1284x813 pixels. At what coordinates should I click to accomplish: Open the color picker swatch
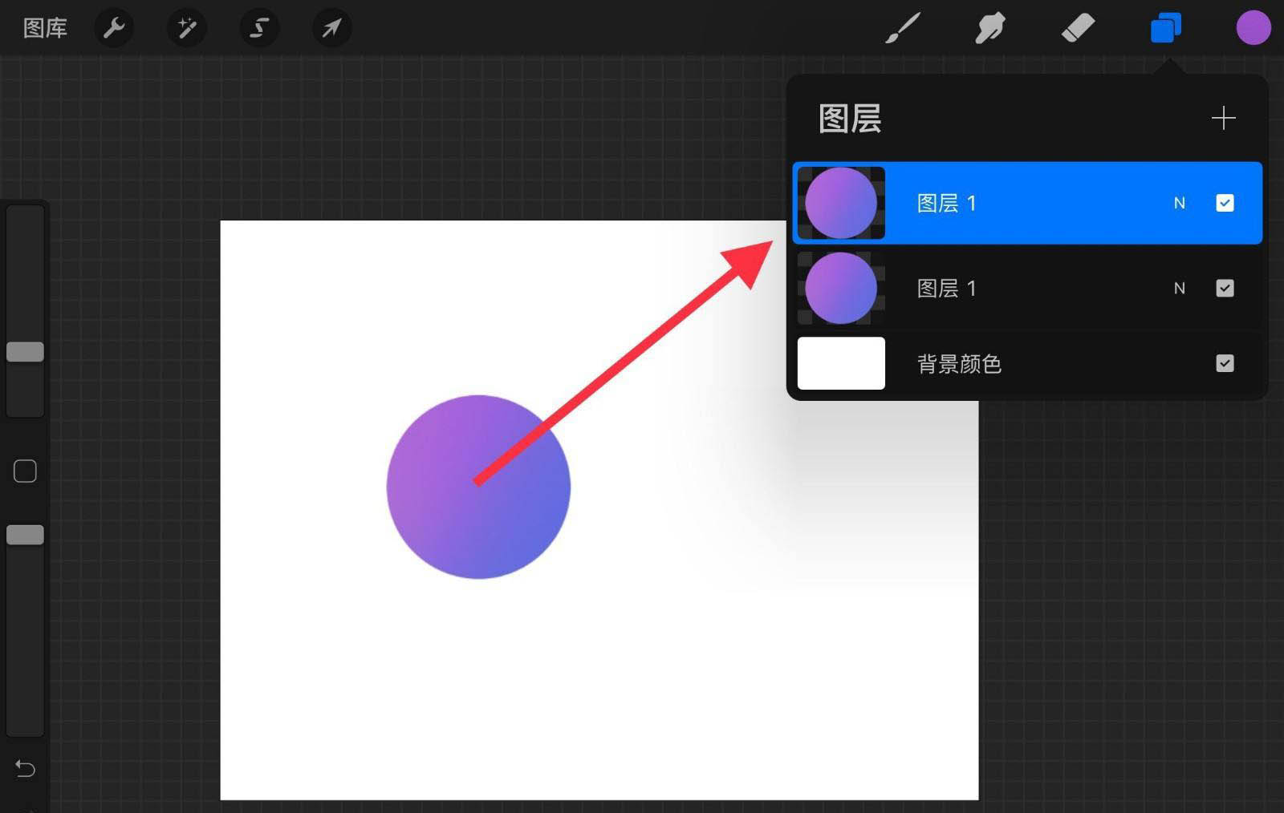tap(1254, 28)
